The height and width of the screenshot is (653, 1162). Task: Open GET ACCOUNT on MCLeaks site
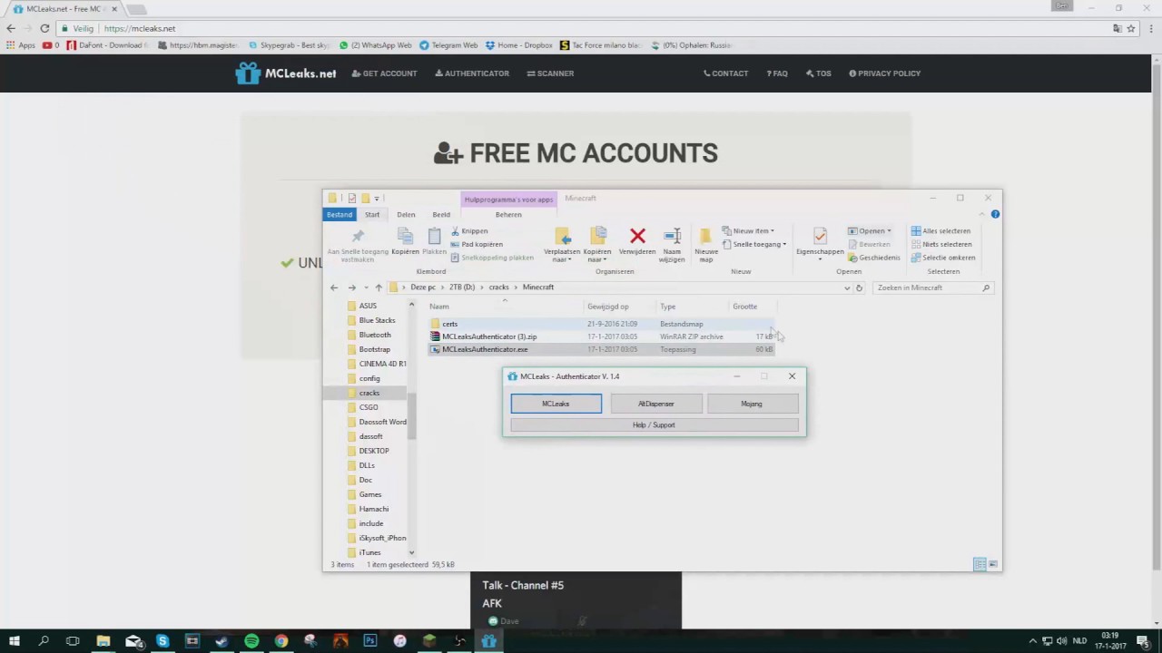[x=384, y=73]
